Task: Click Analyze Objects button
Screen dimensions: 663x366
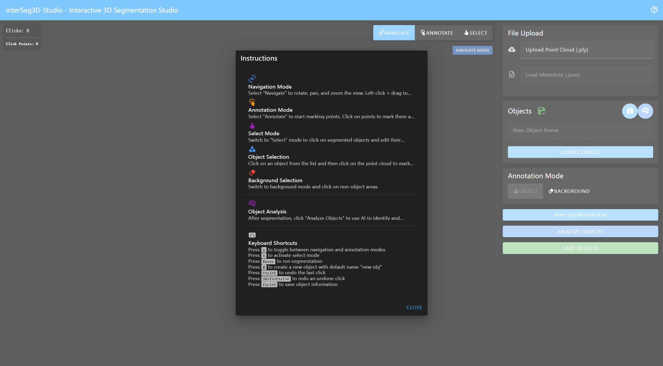Action: 580,232
